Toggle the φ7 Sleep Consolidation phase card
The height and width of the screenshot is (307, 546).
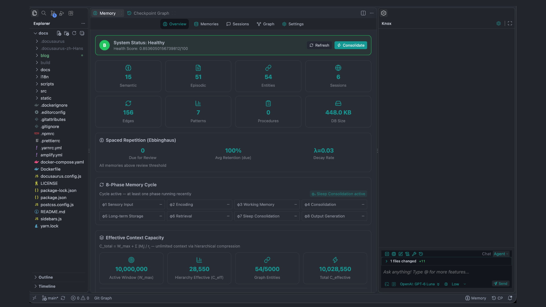[x=267, y=216]
